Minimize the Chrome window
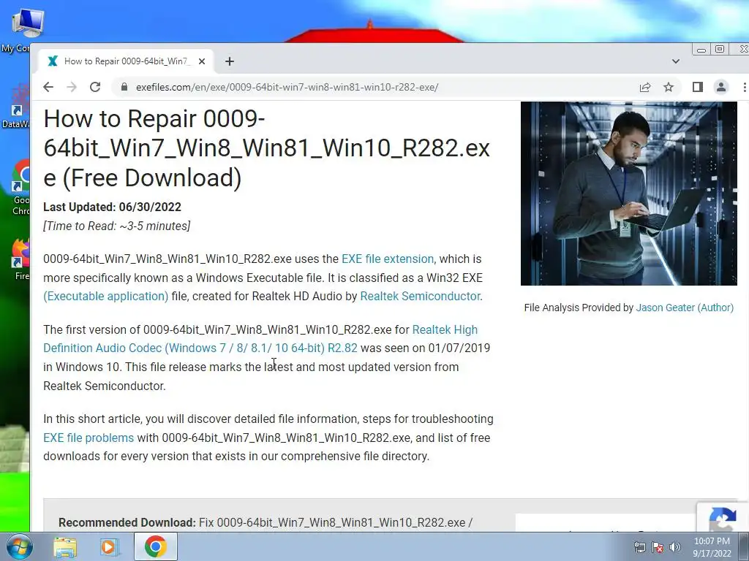 click(701, 50)
